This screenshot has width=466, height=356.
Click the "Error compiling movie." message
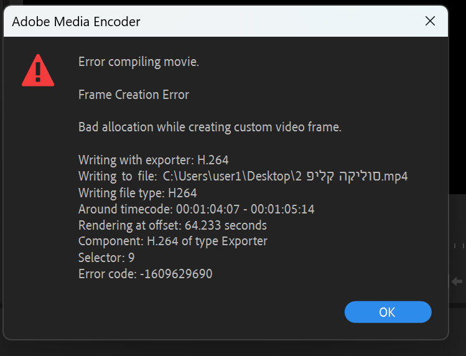coord(138,62)
